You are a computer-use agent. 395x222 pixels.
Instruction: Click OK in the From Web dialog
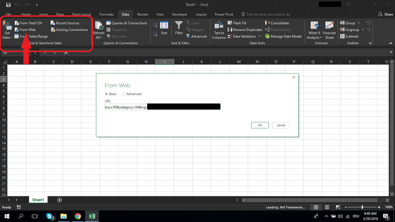pos(259,125)
